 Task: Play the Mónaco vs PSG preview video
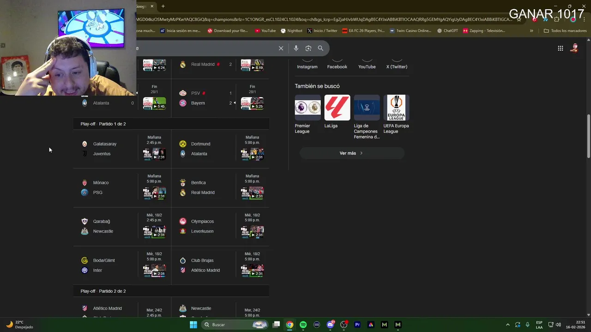click(x=154, y=193)
